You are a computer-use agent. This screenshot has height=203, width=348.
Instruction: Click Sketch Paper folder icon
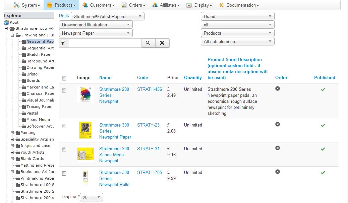[x=24, y=55]
